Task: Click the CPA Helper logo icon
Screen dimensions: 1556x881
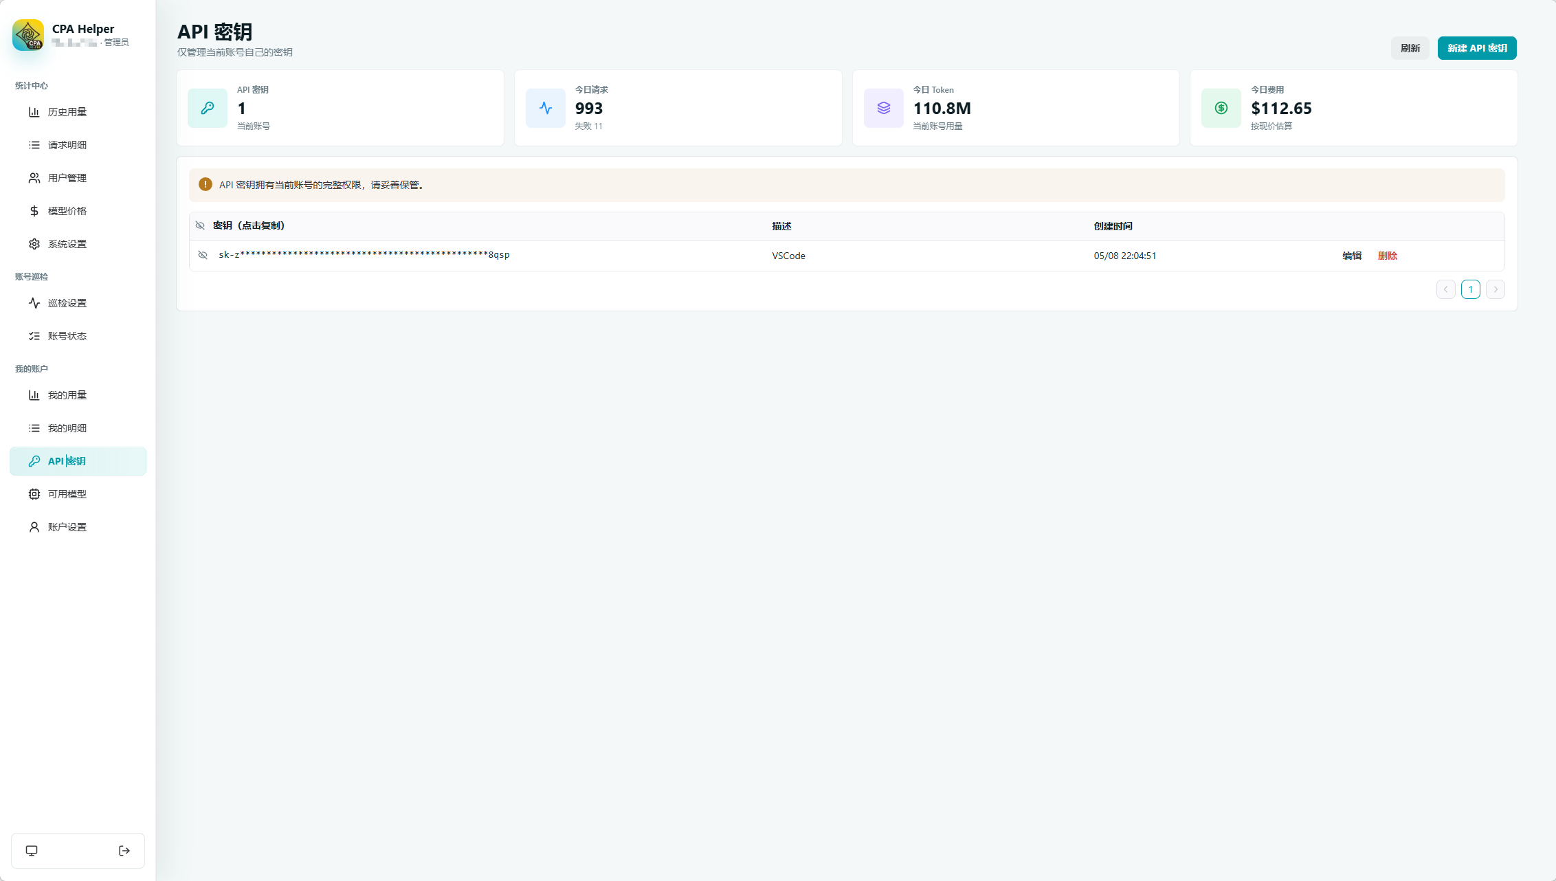Action: [28, 35]
